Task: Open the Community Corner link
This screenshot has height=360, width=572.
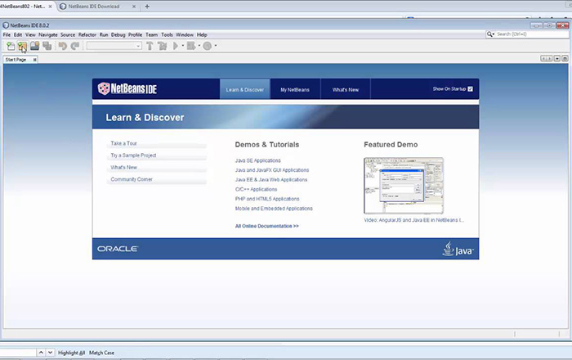Action: click(132, 179)
